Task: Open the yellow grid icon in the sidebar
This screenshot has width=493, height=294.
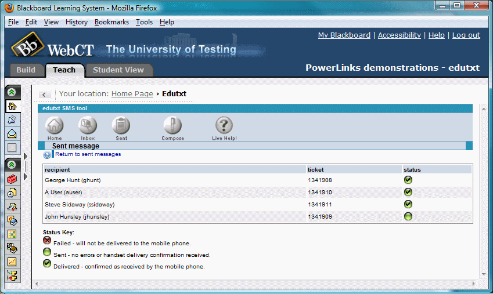Action: pyautogui.click(x=12, y=234)
